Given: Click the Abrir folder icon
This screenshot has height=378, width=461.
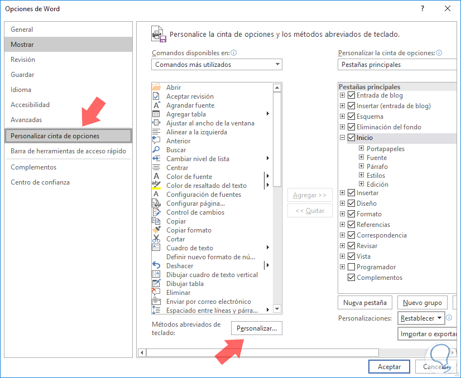Looking at the screenshot, I should tap(156, 87).
